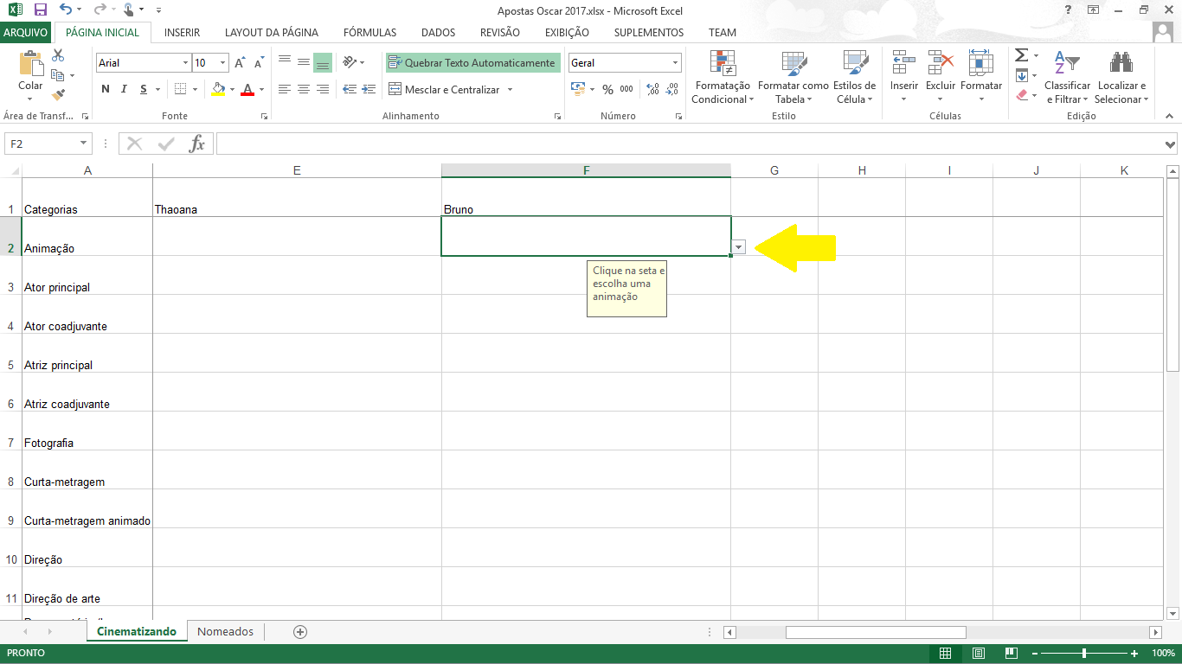Align text left in the cell
This screenshot has height=664, width=1182.
click(285, 89)
